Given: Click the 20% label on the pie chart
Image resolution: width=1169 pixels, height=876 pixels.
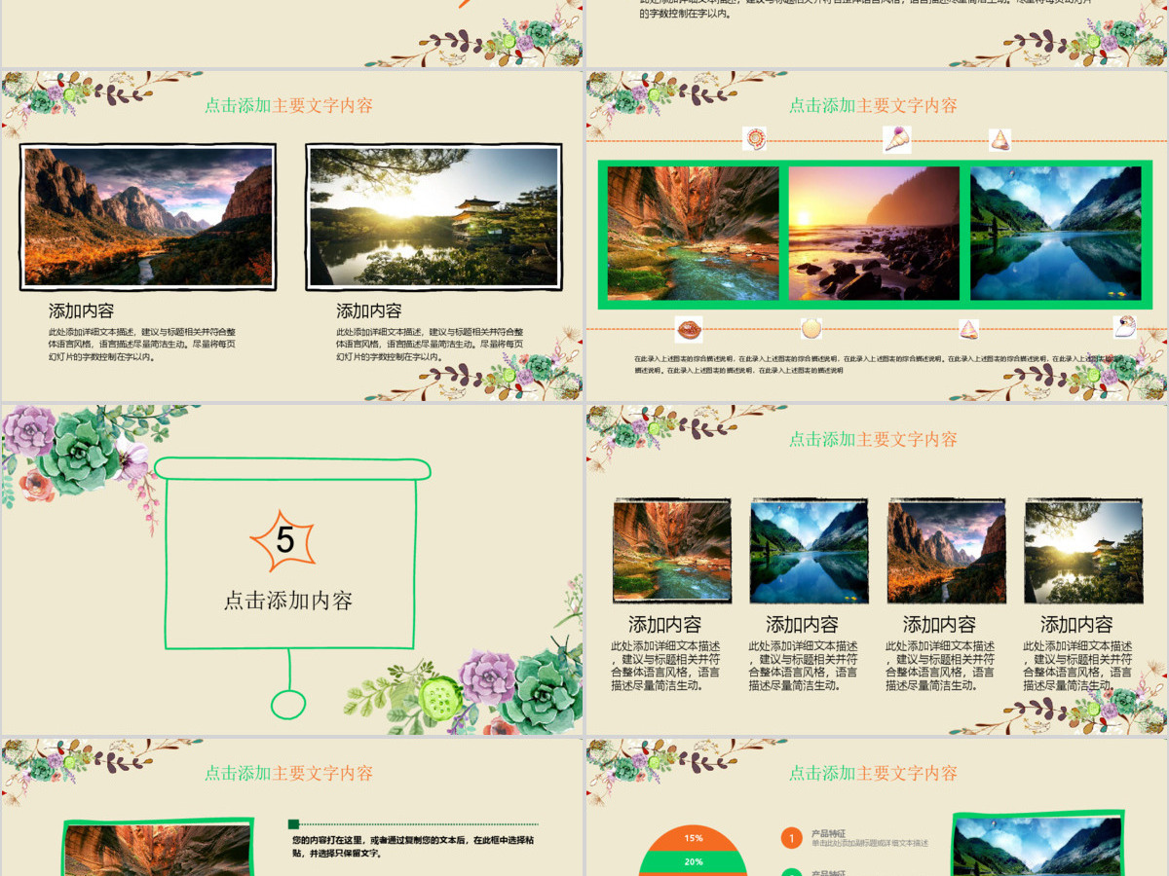Looking at the screenshot, I should [694, 862].
